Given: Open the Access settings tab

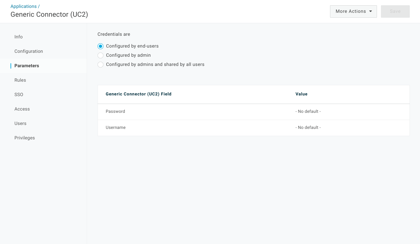Looking at the screenshot, I should (x=22, y=109).
